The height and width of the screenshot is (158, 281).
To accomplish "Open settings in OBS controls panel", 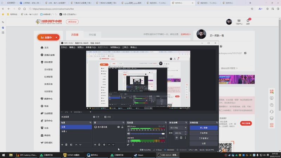I will click(204, 143).
